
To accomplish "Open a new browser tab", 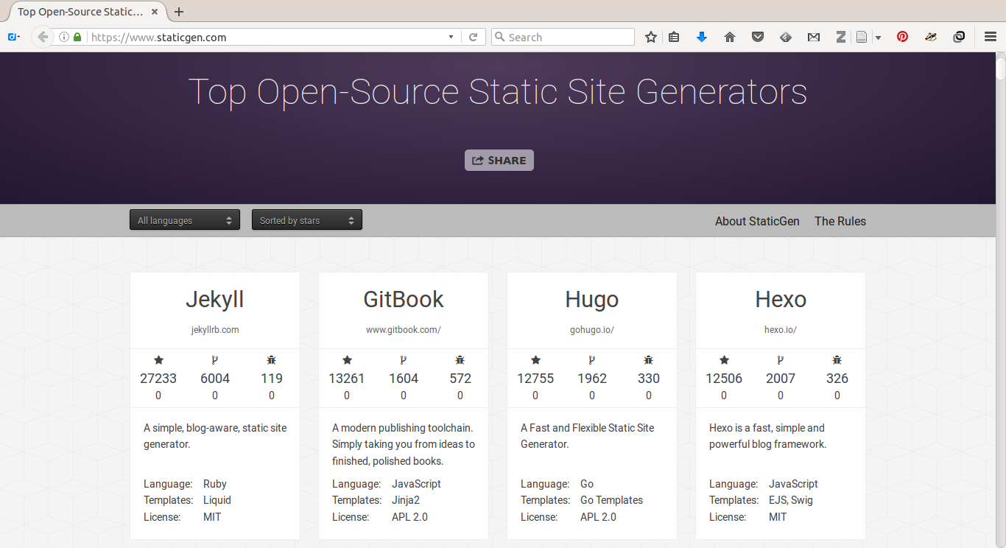I will (179, 12).
